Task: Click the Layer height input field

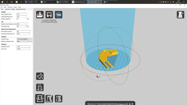Action: point(21,14)
